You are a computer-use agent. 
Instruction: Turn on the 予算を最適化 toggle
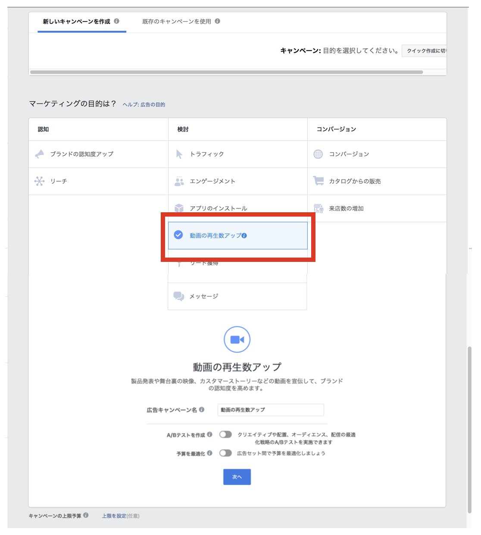pyautogui.click(x=225, y=453)
